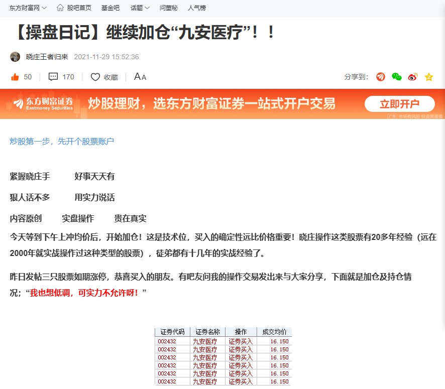The height and width of the screenshot is (389, 445).
Task: Share to Weibo icon
Action: (413, 77)
